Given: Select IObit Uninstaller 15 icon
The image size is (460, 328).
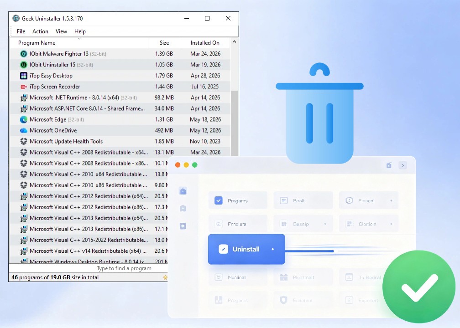Looking at the screenshot, I should click(x=24, y=65).
